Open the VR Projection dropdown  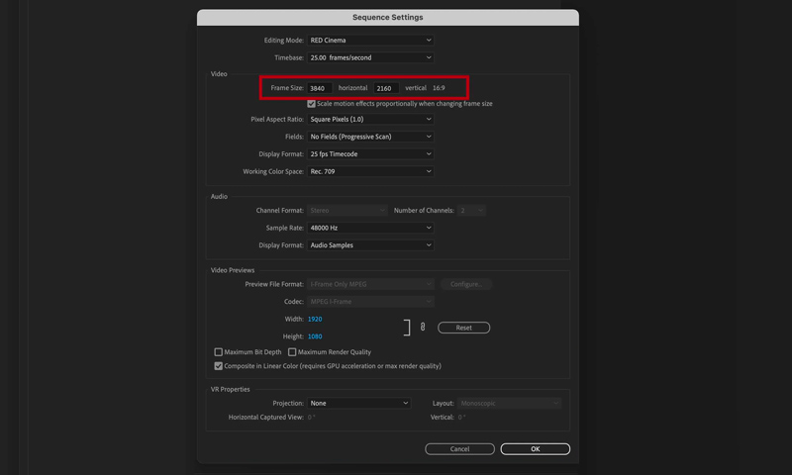click(358, 403)
